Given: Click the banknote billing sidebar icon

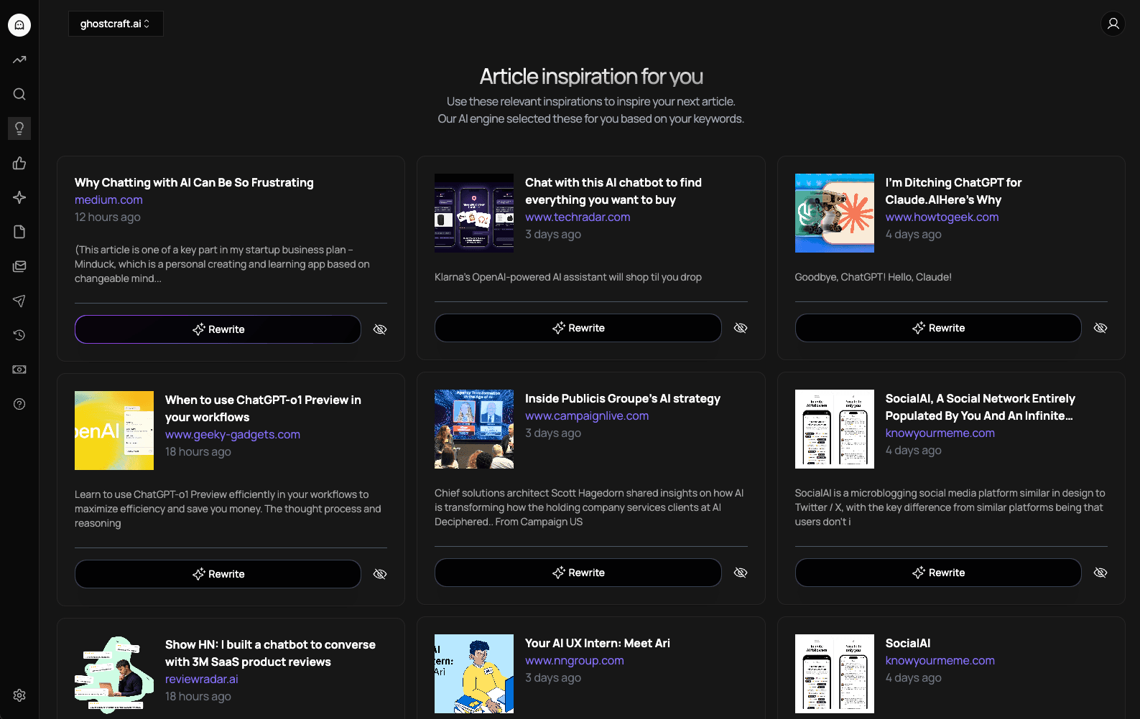Looking at the screenshot, I should [19, 370].
